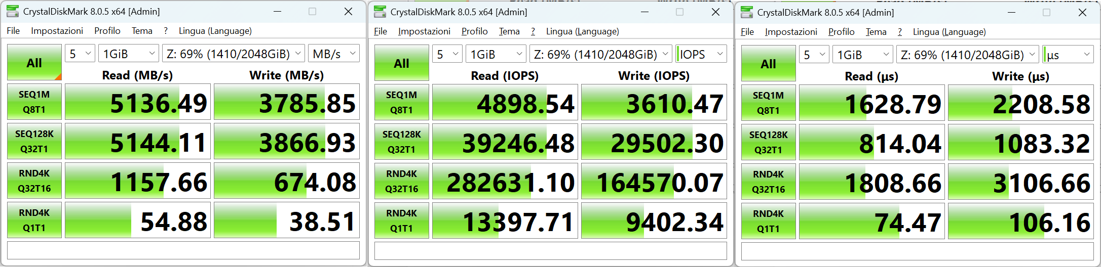The width and height of the screenshot is (1101, 267).
Task: Open the test count dropdown in the μs window
Action: 814,55
